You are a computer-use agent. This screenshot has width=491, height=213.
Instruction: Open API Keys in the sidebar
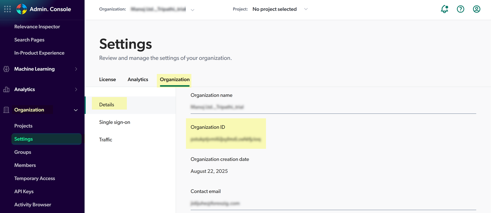pyautogui.click(x=24, y=191)
